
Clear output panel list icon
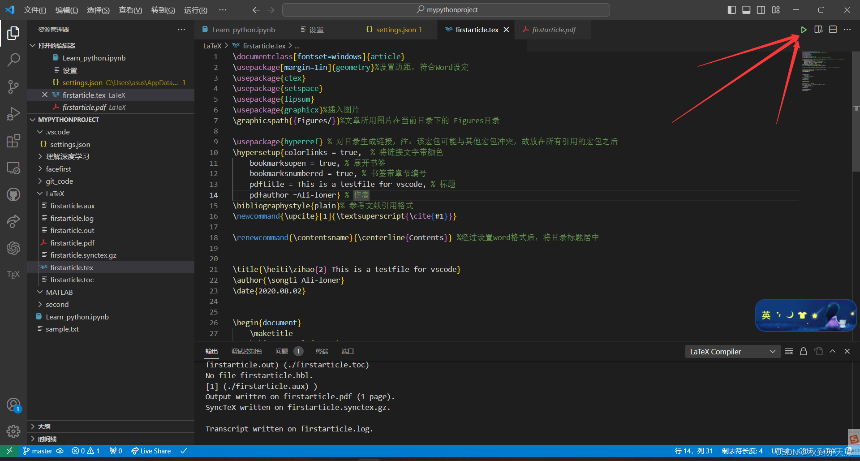pos(789,352)
